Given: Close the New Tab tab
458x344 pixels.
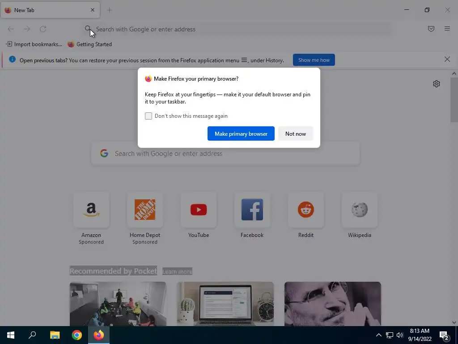Looking at the screenshot, I should pos(92,10).
